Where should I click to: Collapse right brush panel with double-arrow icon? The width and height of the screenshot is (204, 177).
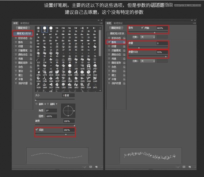pos(192,20)
